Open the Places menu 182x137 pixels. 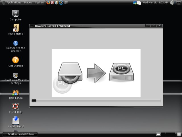click(x=28, y=3)
